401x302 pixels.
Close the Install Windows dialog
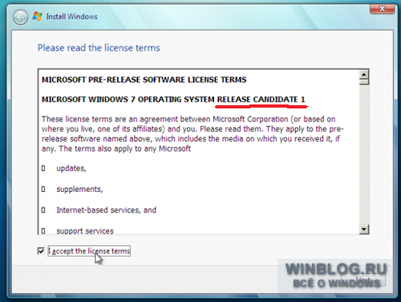coord(383,9)
